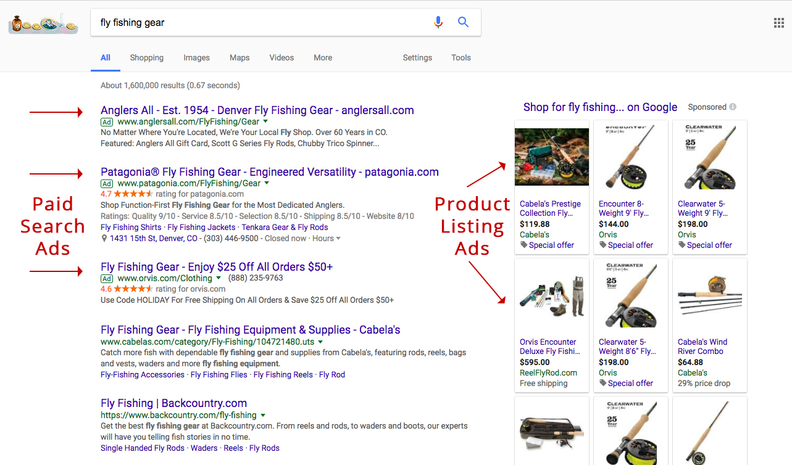Click the Orvis Encounter Deluxe Fly Fishi title
The image size is (792, 465).
550,347
